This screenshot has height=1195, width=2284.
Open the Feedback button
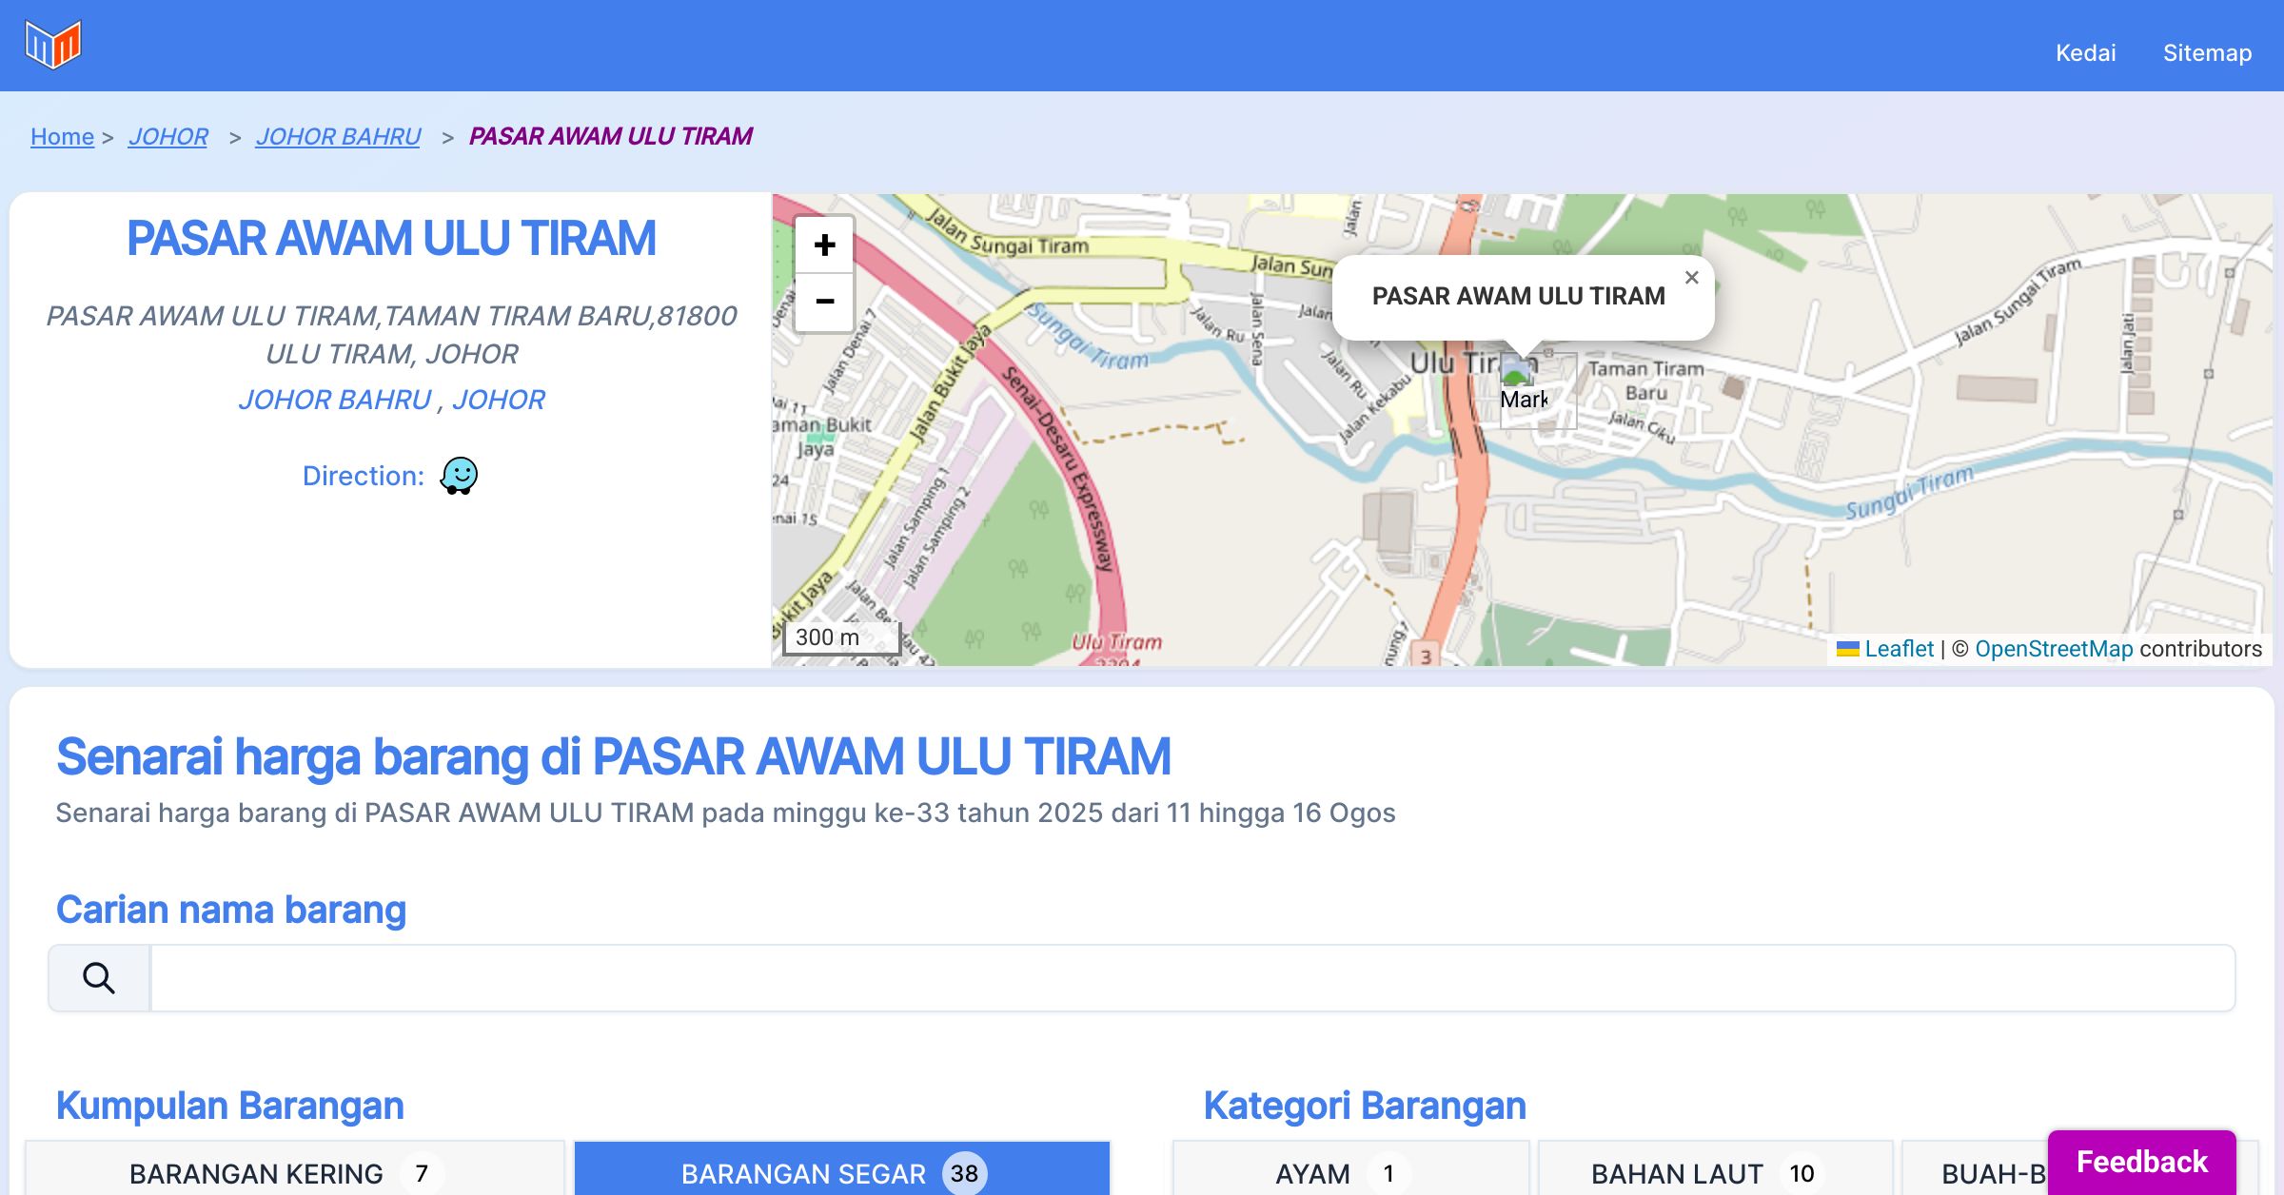point(2141,1162)
